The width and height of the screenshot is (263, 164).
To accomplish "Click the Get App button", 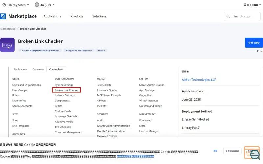I will point(254,43).
